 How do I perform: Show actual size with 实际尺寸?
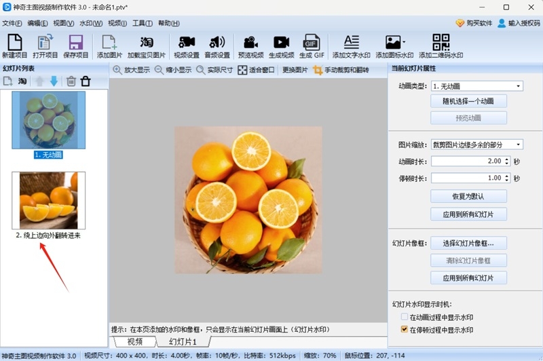point(214,70)
